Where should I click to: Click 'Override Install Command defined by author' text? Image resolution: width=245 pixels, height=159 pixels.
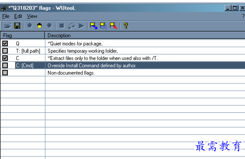(92, 65)
